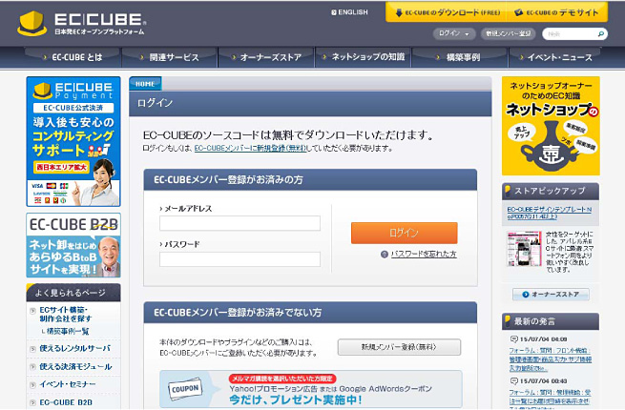Click the new member registration pill in header

(x=508, y=33)
